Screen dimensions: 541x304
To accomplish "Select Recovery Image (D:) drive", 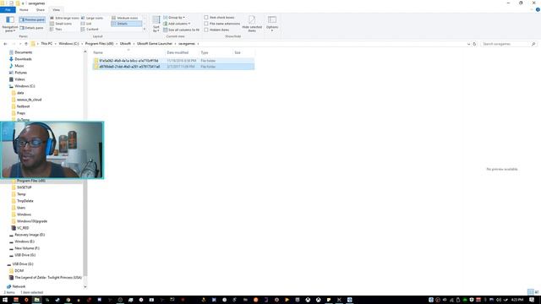I will (30, 235).
